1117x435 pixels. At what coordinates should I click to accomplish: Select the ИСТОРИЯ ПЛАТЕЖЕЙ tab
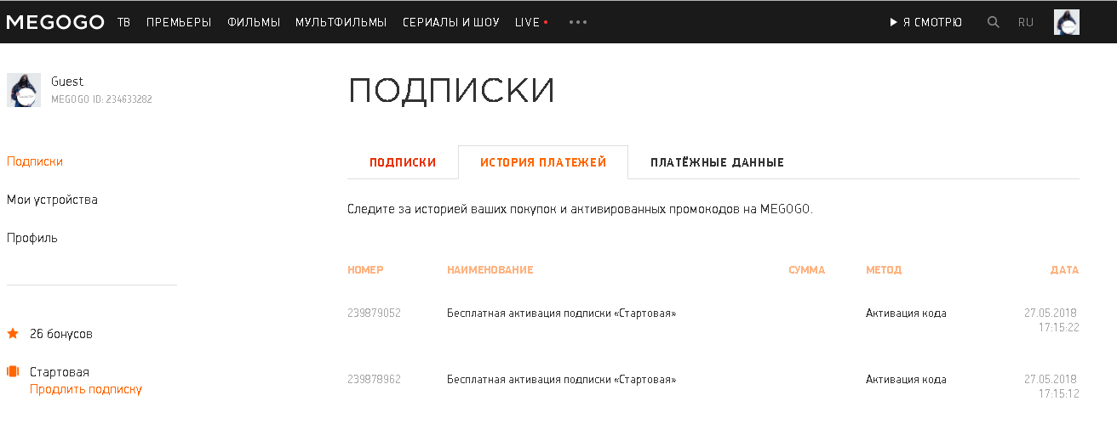543,162
